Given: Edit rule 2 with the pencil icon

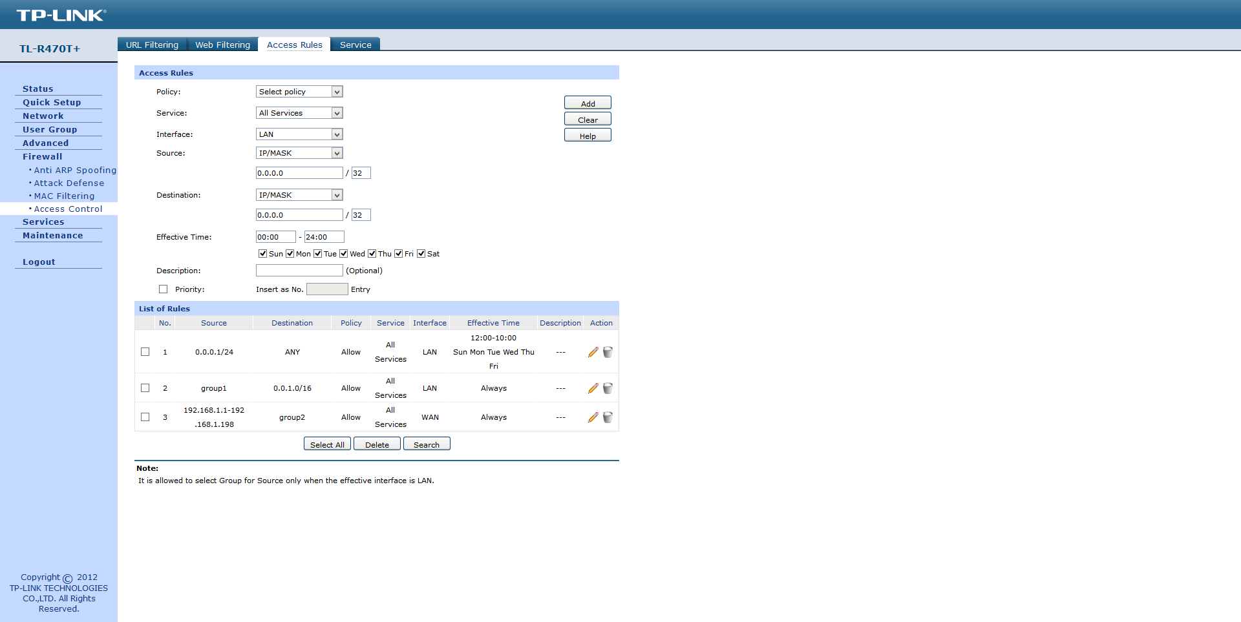Looking at the screenshot, I should pos(593,388).
